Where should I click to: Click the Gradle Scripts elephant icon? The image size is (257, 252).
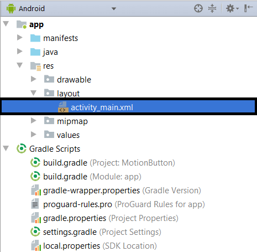coord(22,148)
